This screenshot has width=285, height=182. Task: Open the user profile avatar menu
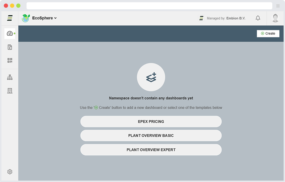coord(275,18)
